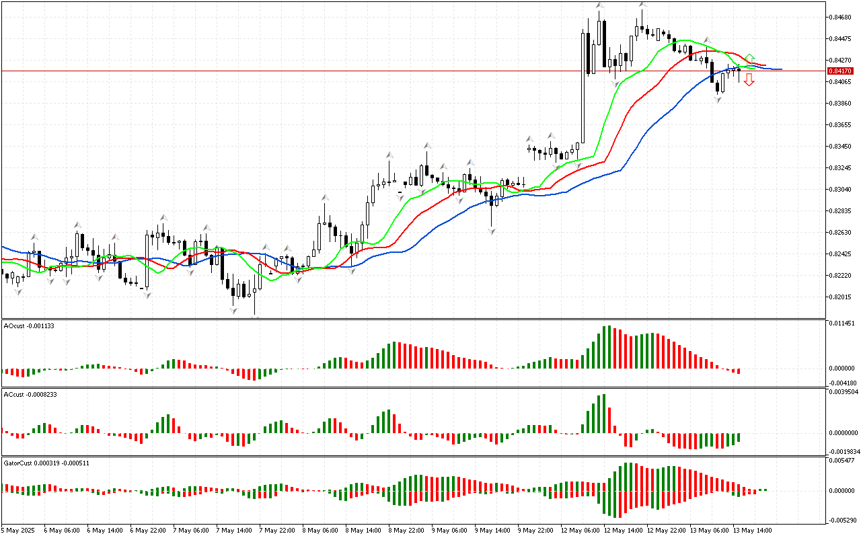This screenshot has width=861, height=538.
Task: Click the 13 May 14:00 time axis label
Action: tap(752, 530)
